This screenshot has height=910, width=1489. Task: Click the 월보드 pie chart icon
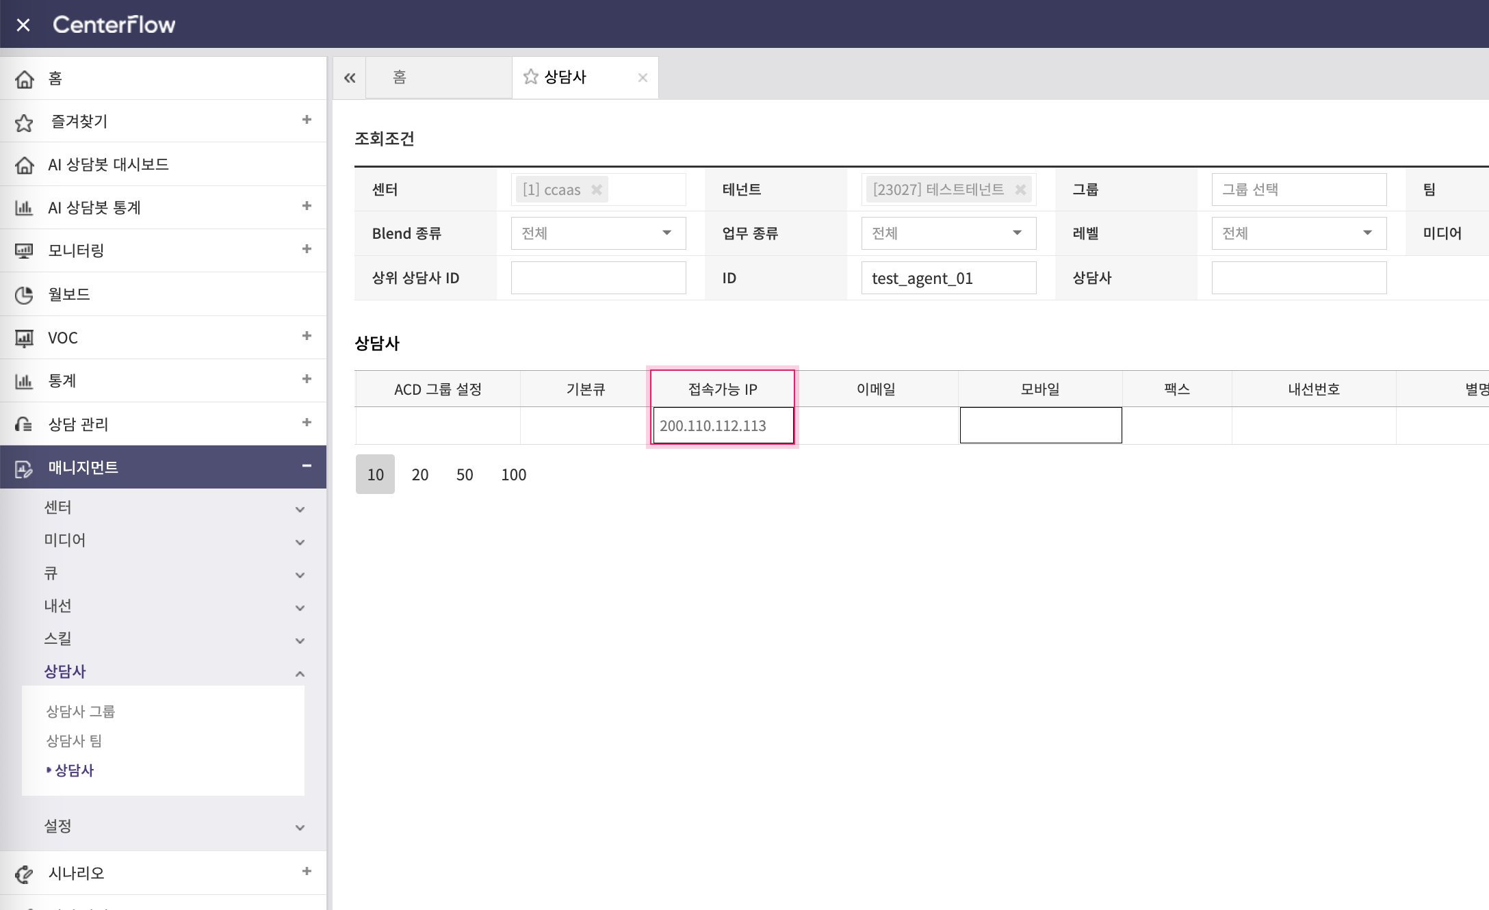(x=25, y=295)
